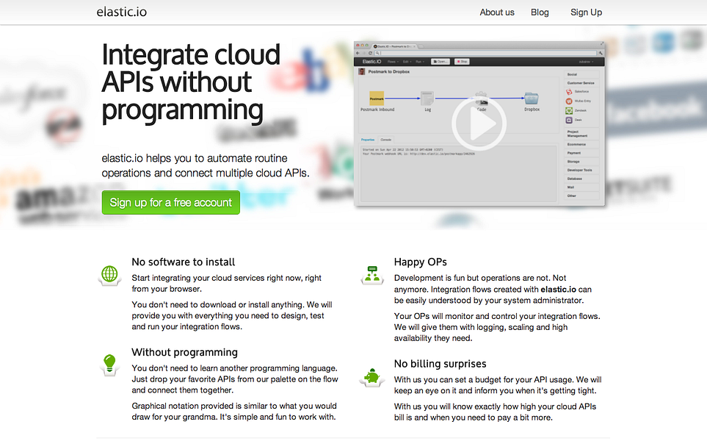
Task: Expand Payment category in preview palette
Action: tap(581, 153)
